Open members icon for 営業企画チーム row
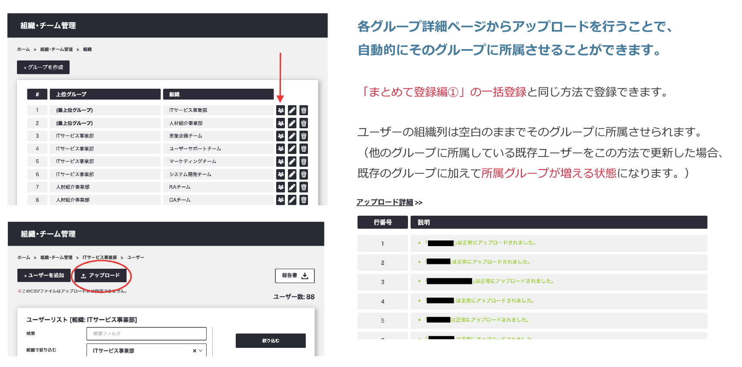 281,136
